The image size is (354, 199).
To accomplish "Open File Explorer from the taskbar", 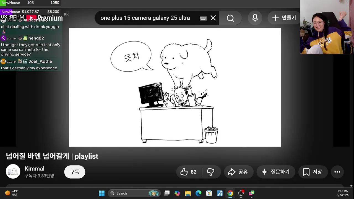I will click(x=188, y=193).
